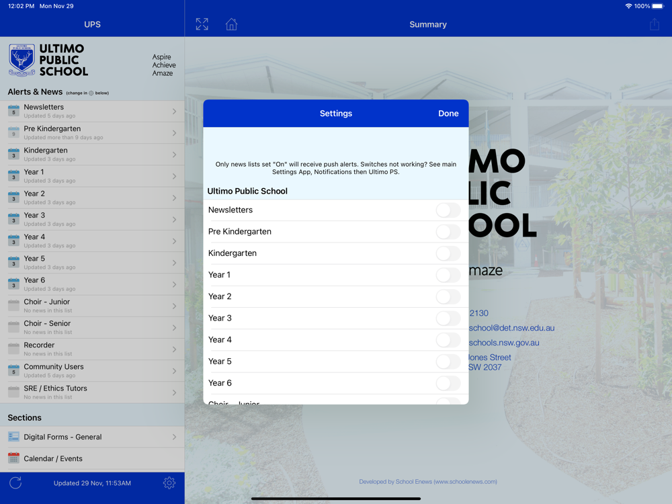Go to the home icon

click(x=231, y=24)
